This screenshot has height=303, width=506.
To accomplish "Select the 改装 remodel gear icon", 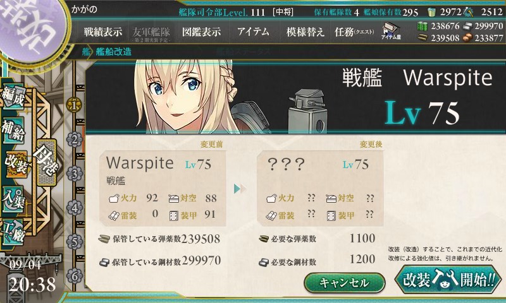I will 15,164.
